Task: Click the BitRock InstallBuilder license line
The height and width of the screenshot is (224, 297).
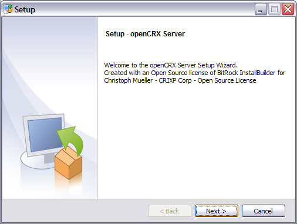Action: (x=195, y=73)
